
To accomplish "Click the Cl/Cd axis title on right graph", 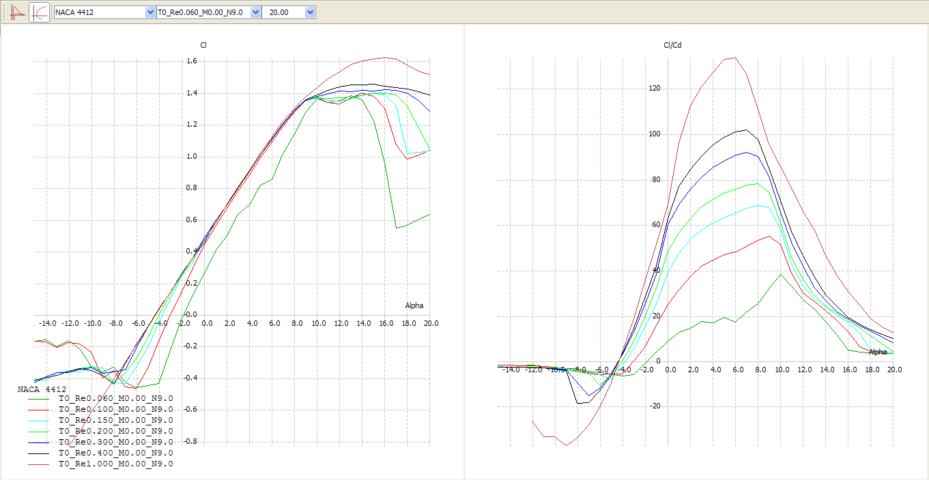I will pyautogui.click(x=673, y=46).
